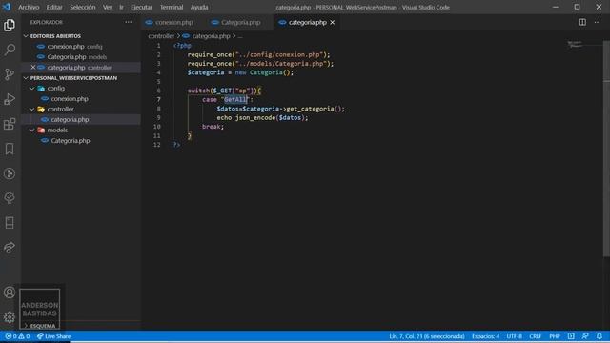Open the timeline/history clock icon in activity bar
The width and height of the screenshot is (610, 343).
(x=10, y=173)
